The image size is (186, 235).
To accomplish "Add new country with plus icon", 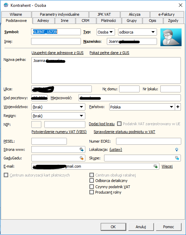I will click(x=178, y=107).
